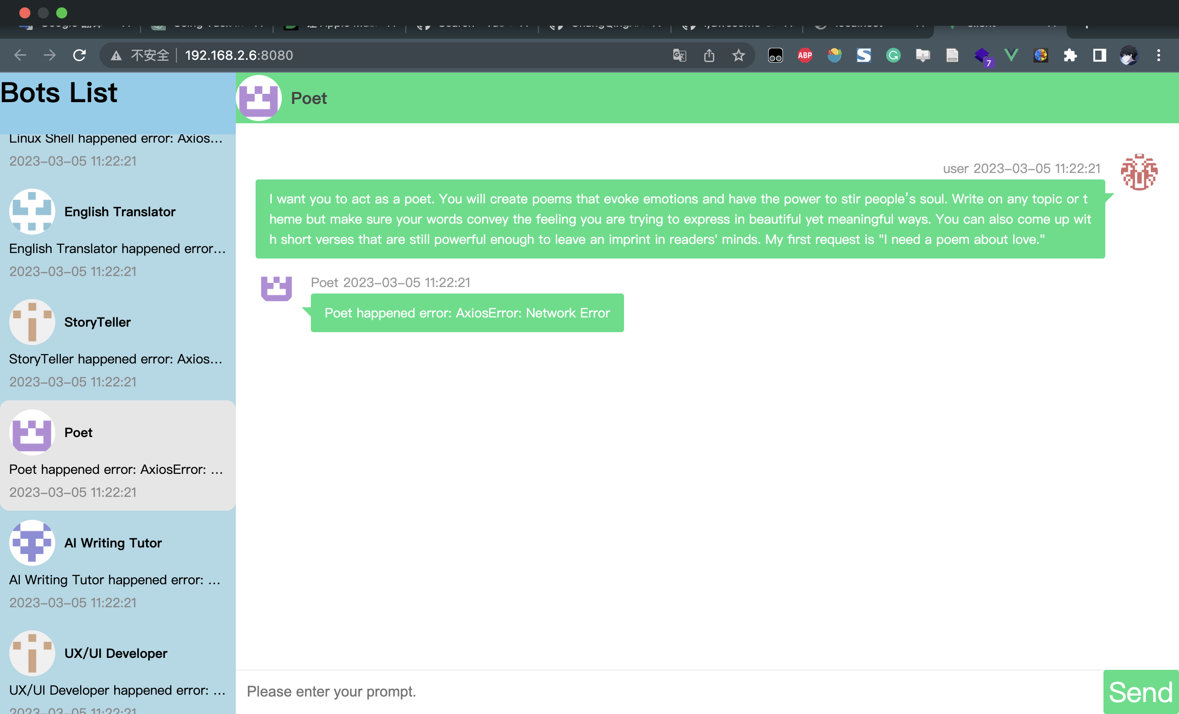Screen dimensions: 1179x714
Task: Click the AdBlock Plus extension icon
Action: 805,56
